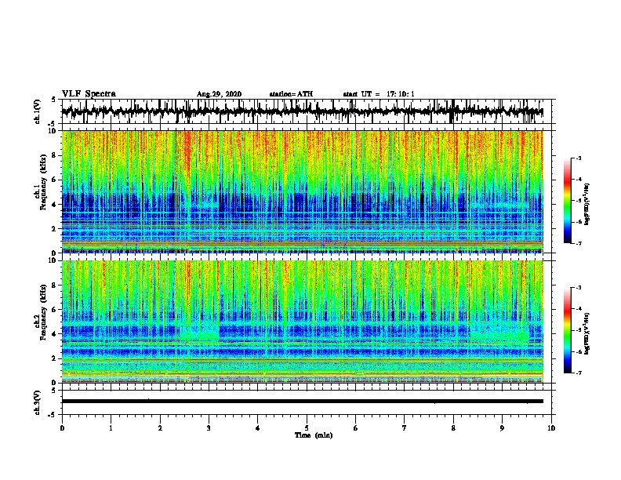Viewport: 621px width, 480px height.
Task: Click the "ch.1(V)" vertical axis label
Action: click(x=38, y=111)
